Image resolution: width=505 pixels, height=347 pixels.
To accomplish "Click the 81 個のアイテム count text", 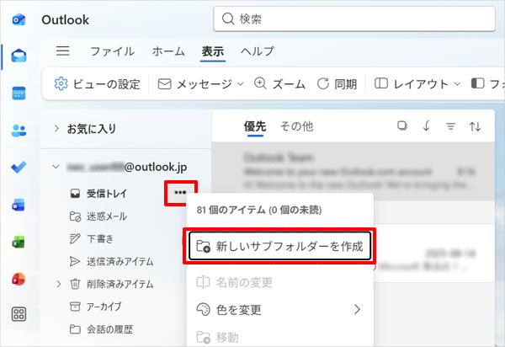I will (259, 210).
